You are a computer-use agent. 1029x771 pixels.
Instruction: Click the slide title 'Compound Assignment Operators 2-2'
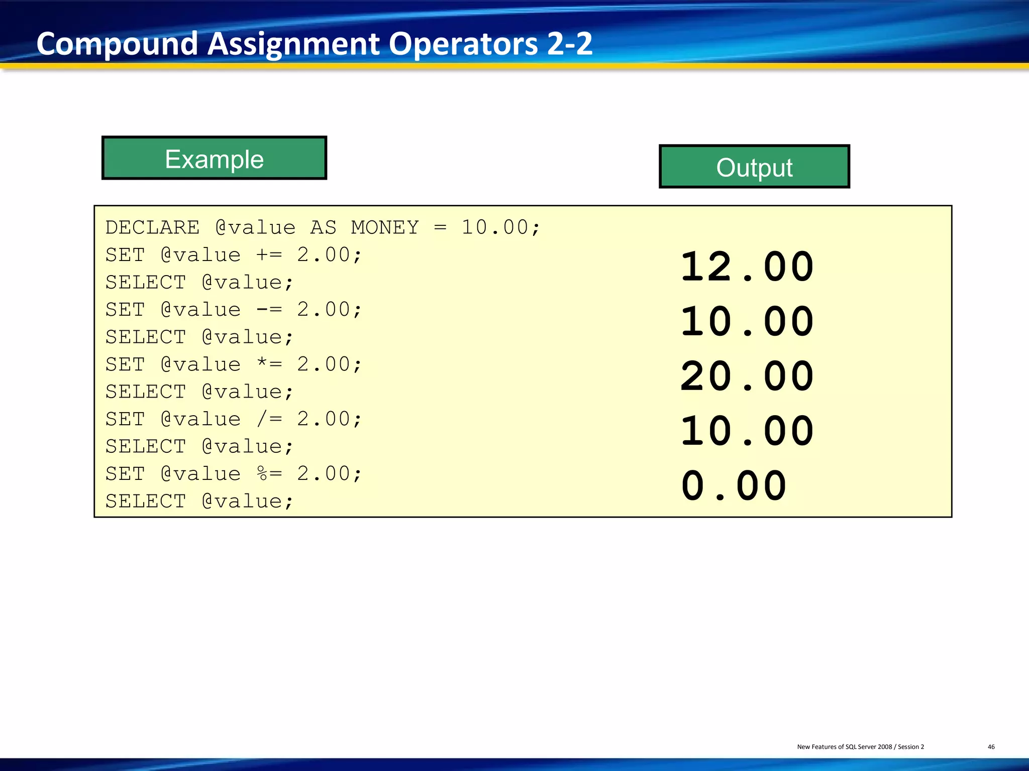315,44
